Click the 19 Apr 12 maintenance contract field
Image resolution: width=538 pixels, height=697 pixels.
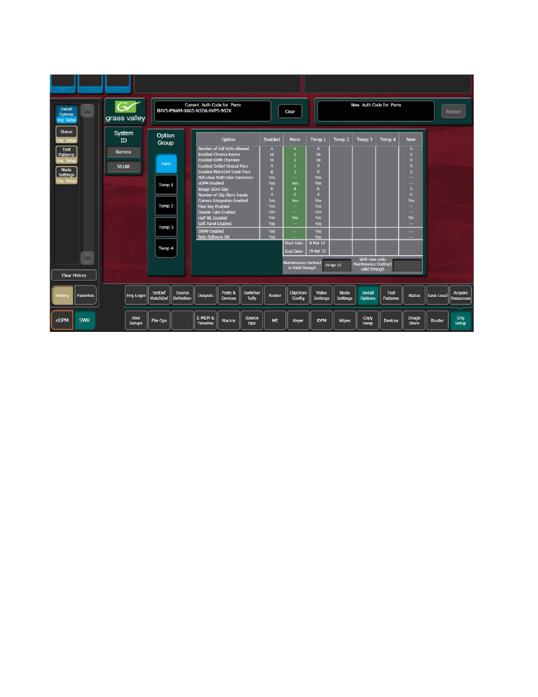pos(337,265)
